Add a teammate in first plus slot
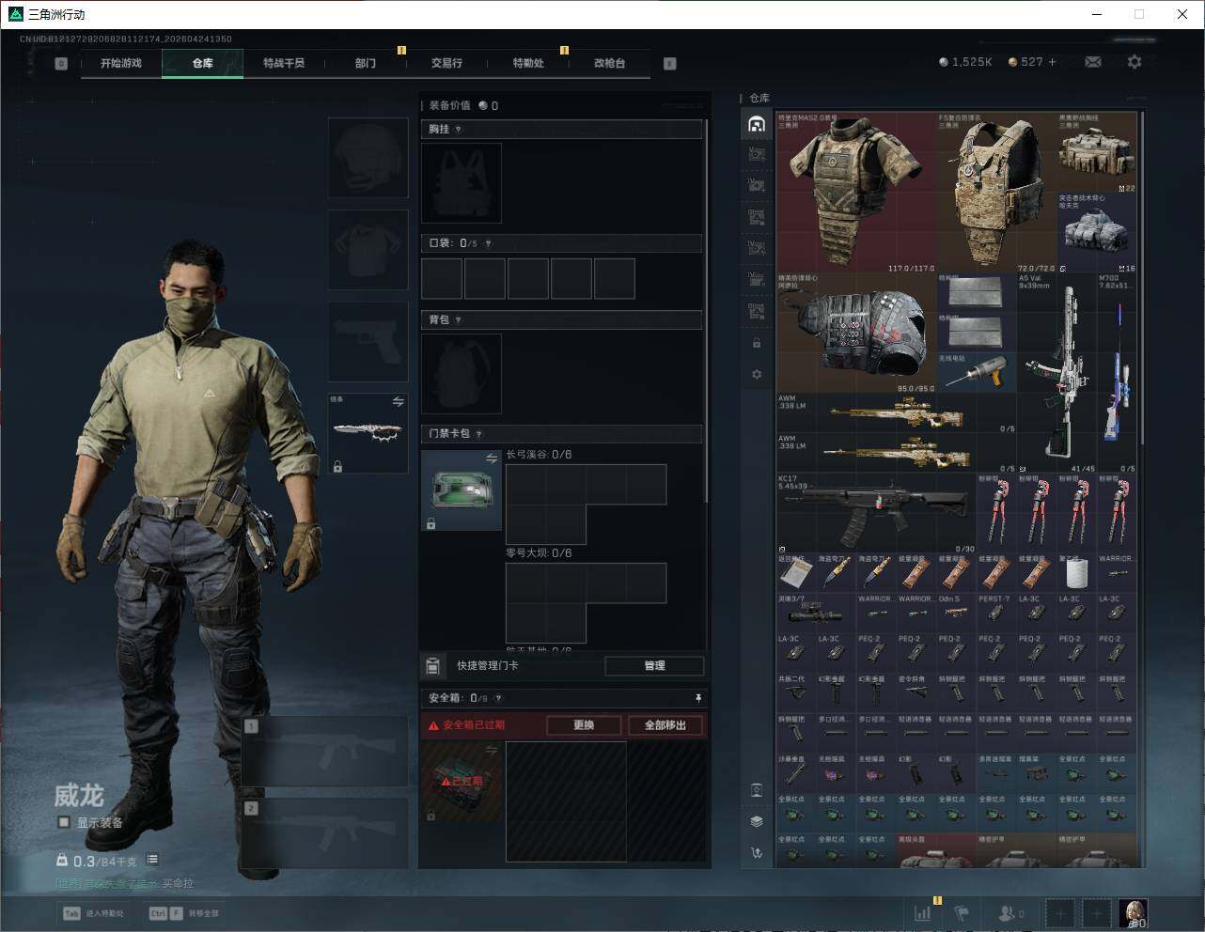1205x932 pixels. [x=1060, y=913]
